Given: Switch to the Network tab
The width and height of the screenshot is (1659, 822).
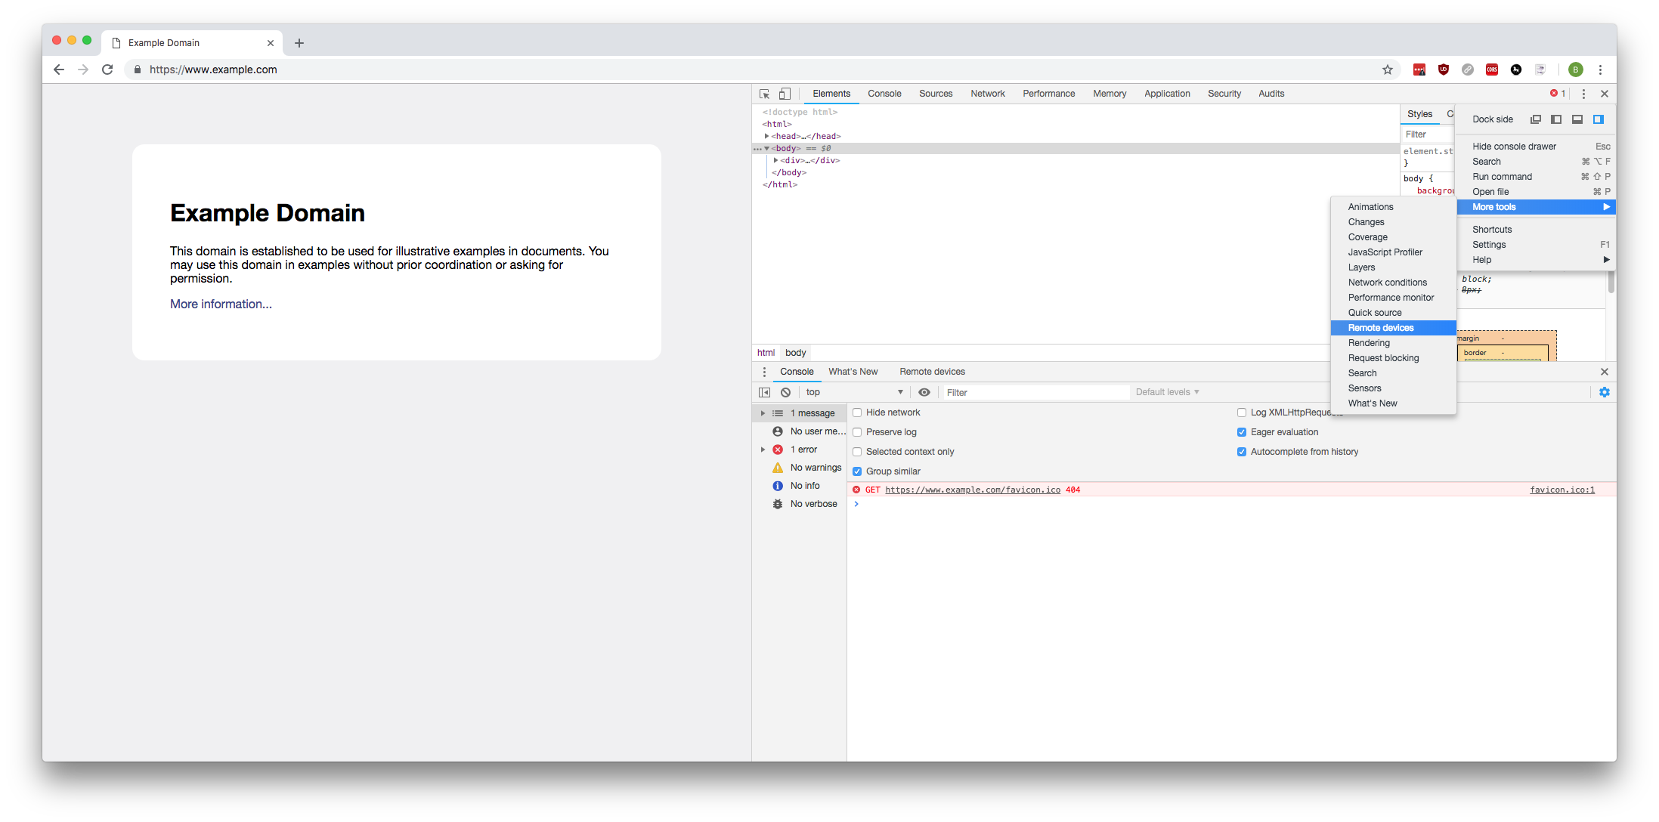Looking at the screenshot, I should pyautogui.click(x=987, y=94).
